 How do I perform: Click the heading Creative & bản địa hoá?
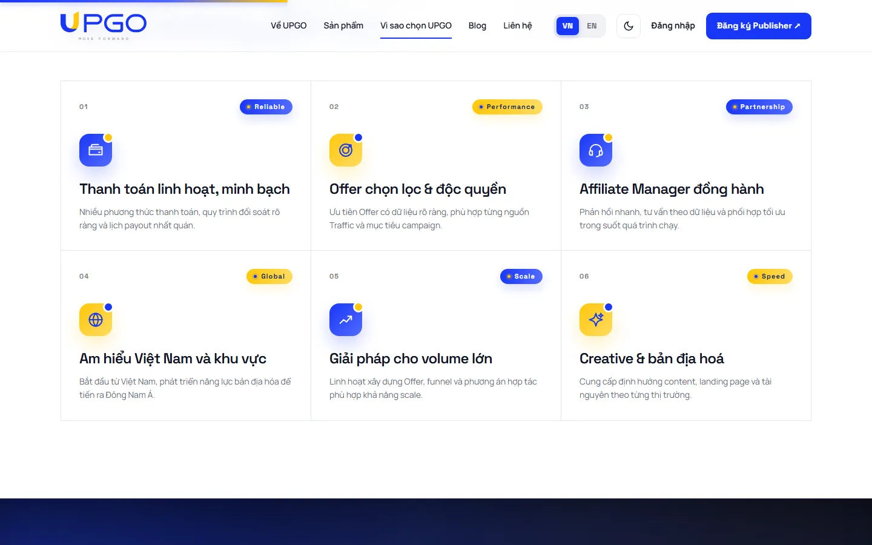click(x=652, y=358)
